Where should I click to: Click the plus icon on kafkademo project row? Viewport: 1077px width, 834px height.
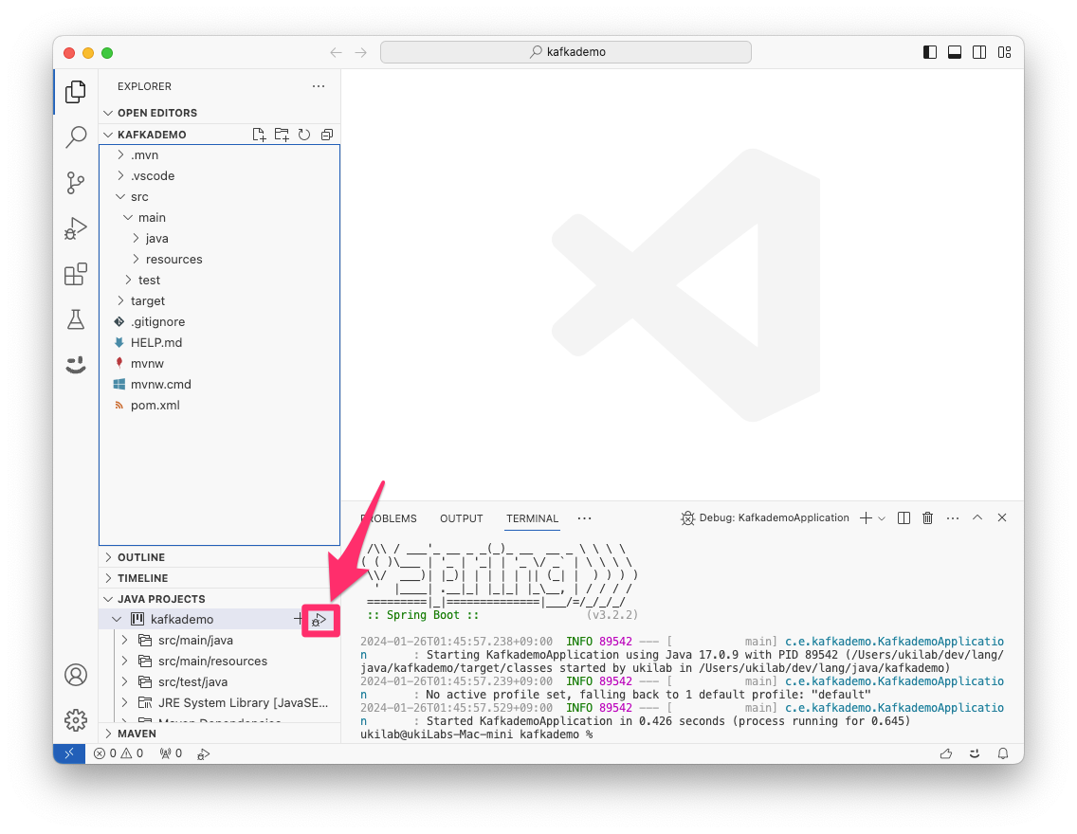coord(298,619)
